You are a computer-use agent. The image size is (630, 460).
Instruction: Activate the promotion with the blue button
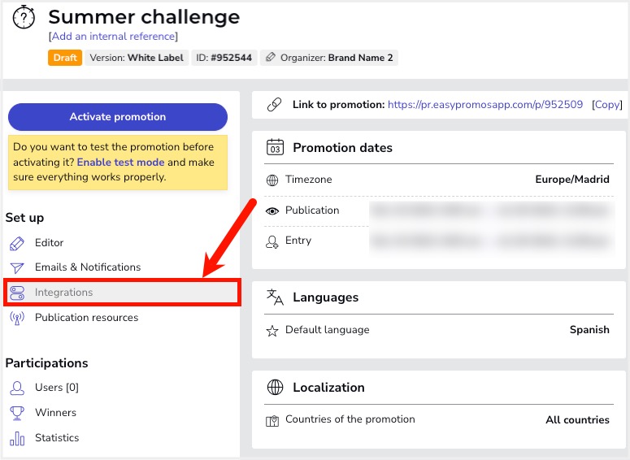coord(118,117)
